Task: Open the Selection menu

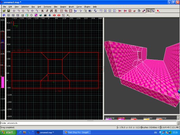Action: tap(25, 7)
